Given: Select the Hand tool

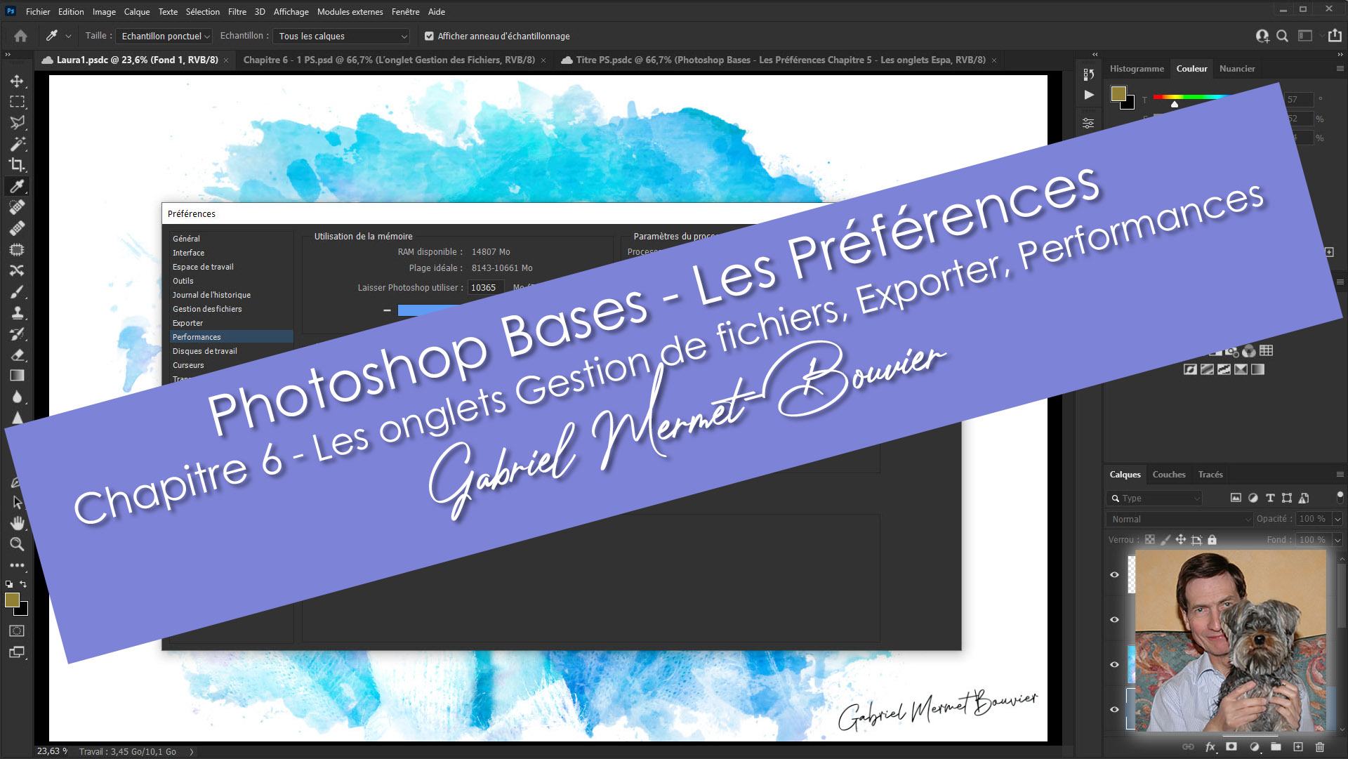Looking at the screenshot, I should 17,523.
